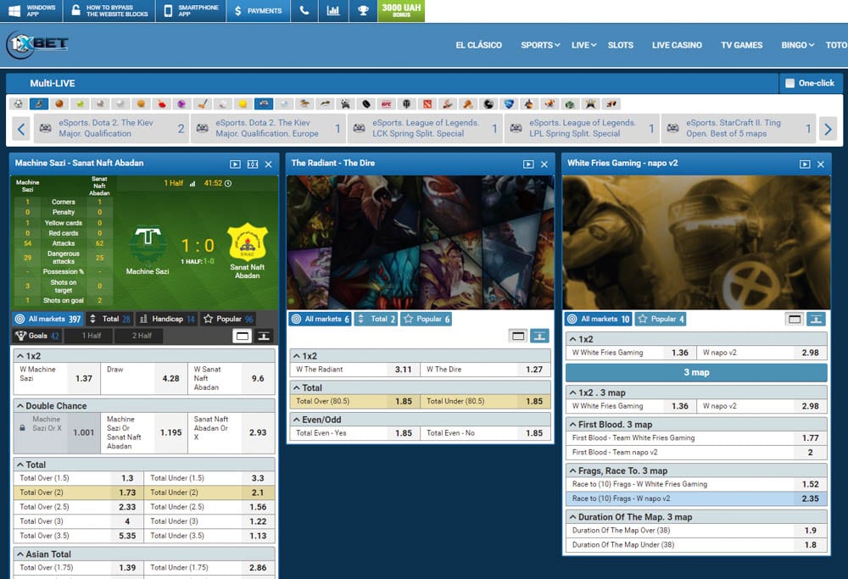Viewport: 848px width, 579px height.
Task: Play video in White Fries Gaming panel
Action: [x=805, y=164]
